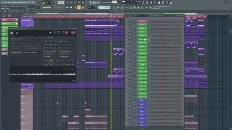Select the Crashes channel button
This screenshot has width=232, height=130.
pos(142,97)
